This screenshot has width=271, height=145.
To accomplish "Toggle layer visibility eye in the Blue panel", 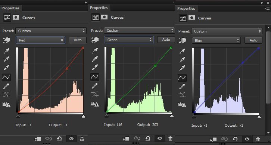I will tap(247, 139).
